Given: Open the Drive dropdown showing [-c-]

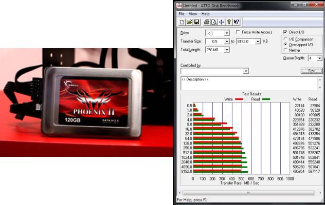Looking at the screenshot, I should (x=227, y=33).
